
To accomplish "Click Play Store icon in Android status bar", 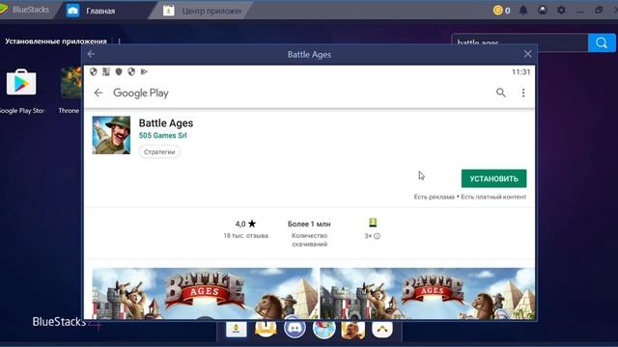I will pos(144,71).
